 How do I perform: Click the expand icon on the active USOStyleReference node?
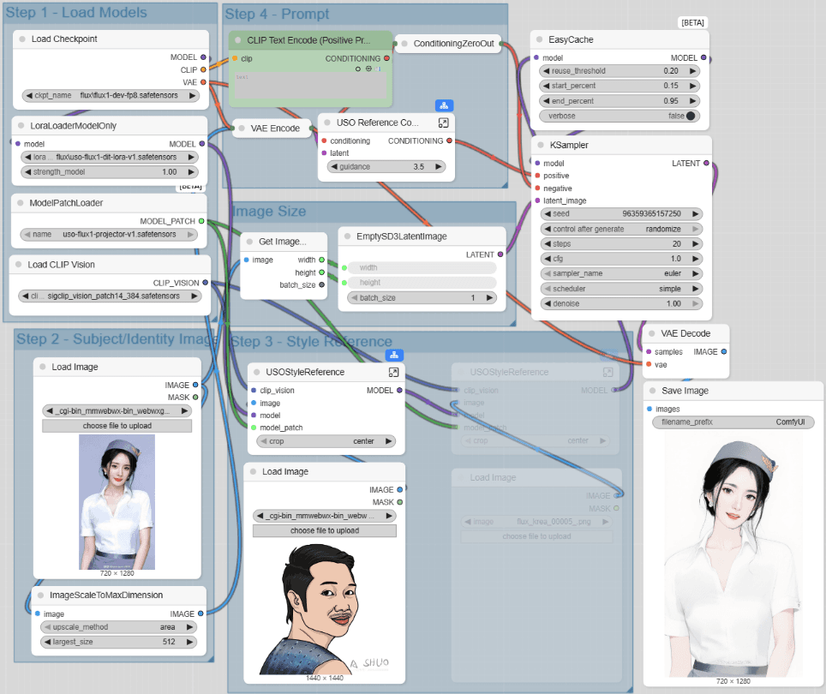point(393,372)
